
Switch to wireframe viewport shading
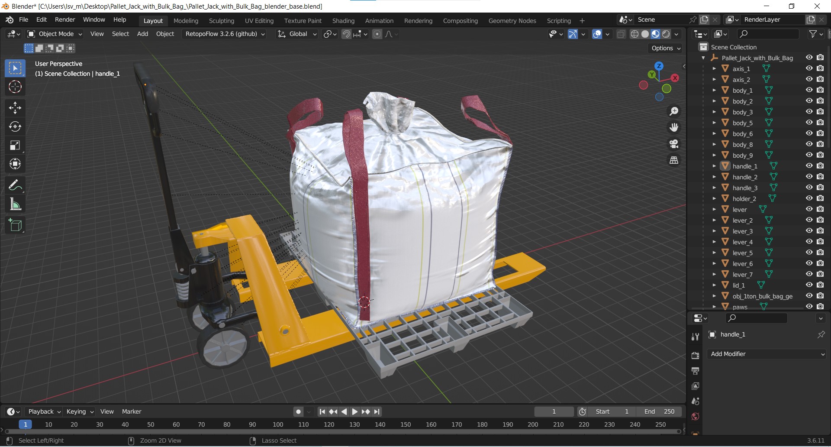point(635,34)
